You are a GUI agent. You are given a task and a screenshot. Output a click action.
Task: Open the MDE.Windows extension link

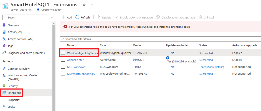[x=76, y=67]
